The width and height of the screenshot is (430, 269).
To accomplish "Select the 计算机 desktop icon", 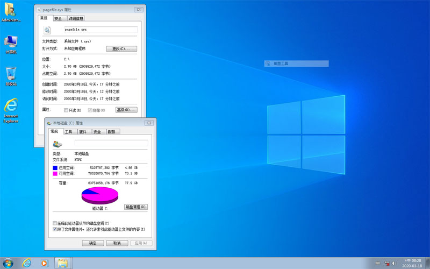I will click(11, 45).
